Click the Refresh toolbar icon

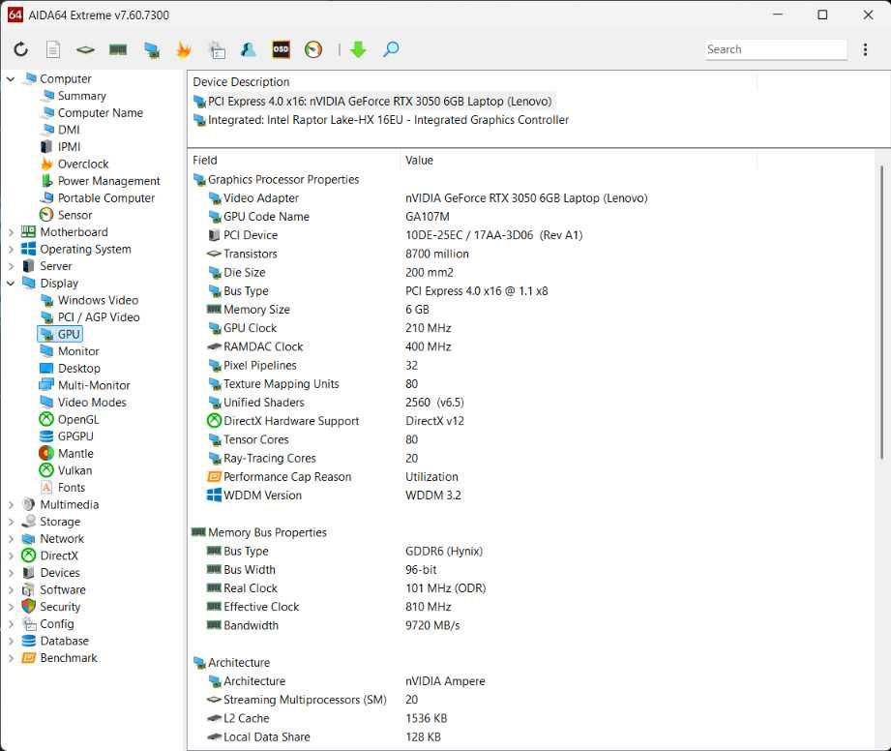tap(21, 49)
